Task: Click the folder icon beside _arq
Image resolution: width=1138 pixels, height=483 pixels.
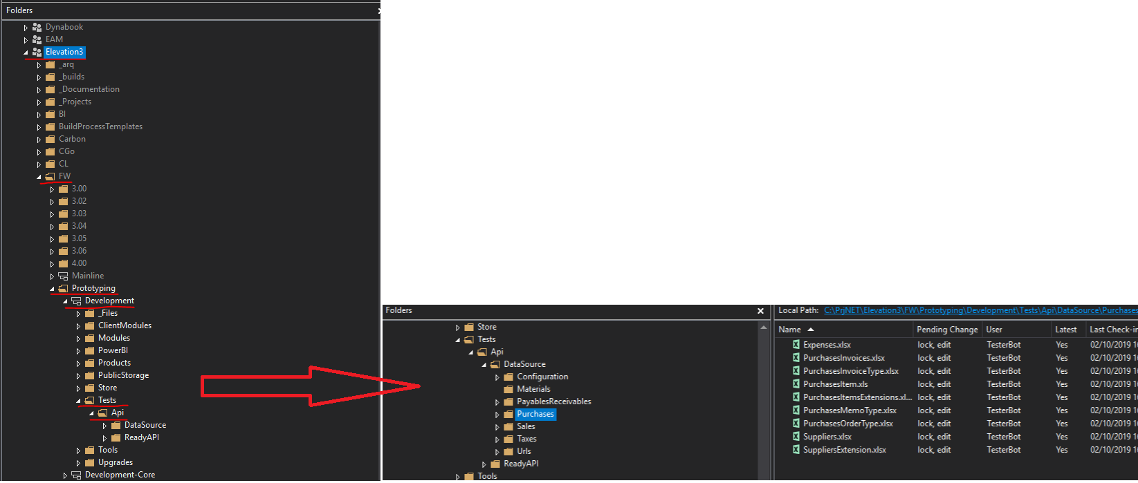Action: pyautogui.click(x=51, y=64)
